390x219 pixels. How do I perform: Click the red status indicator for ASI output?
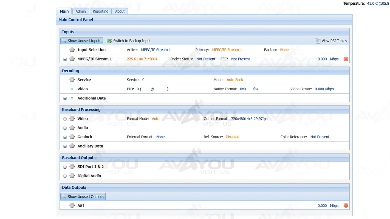coord(346,206)
